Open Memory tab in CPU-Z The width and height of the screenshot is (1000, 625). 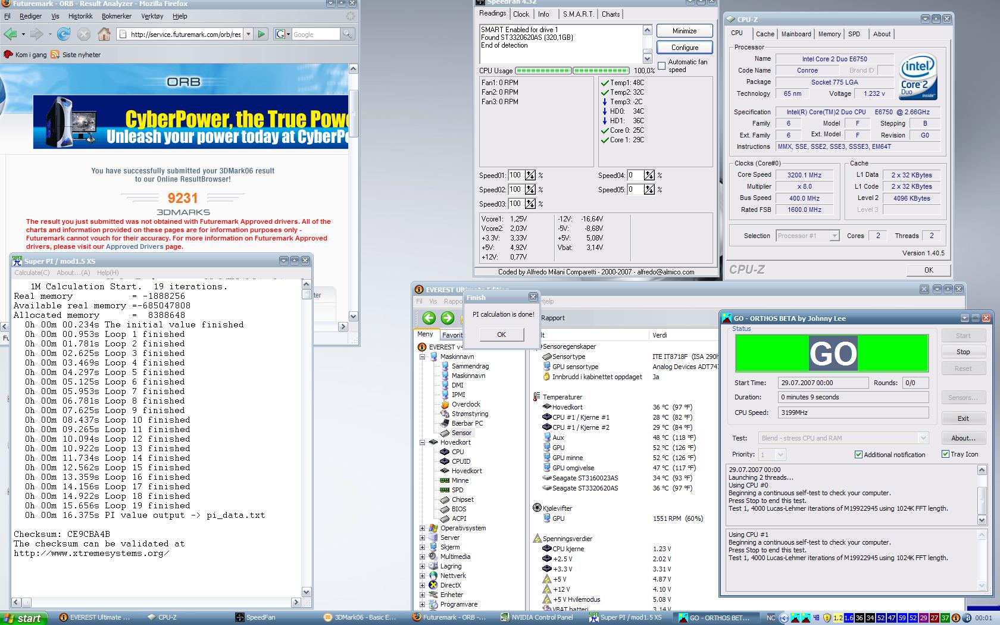click(829, 34)
